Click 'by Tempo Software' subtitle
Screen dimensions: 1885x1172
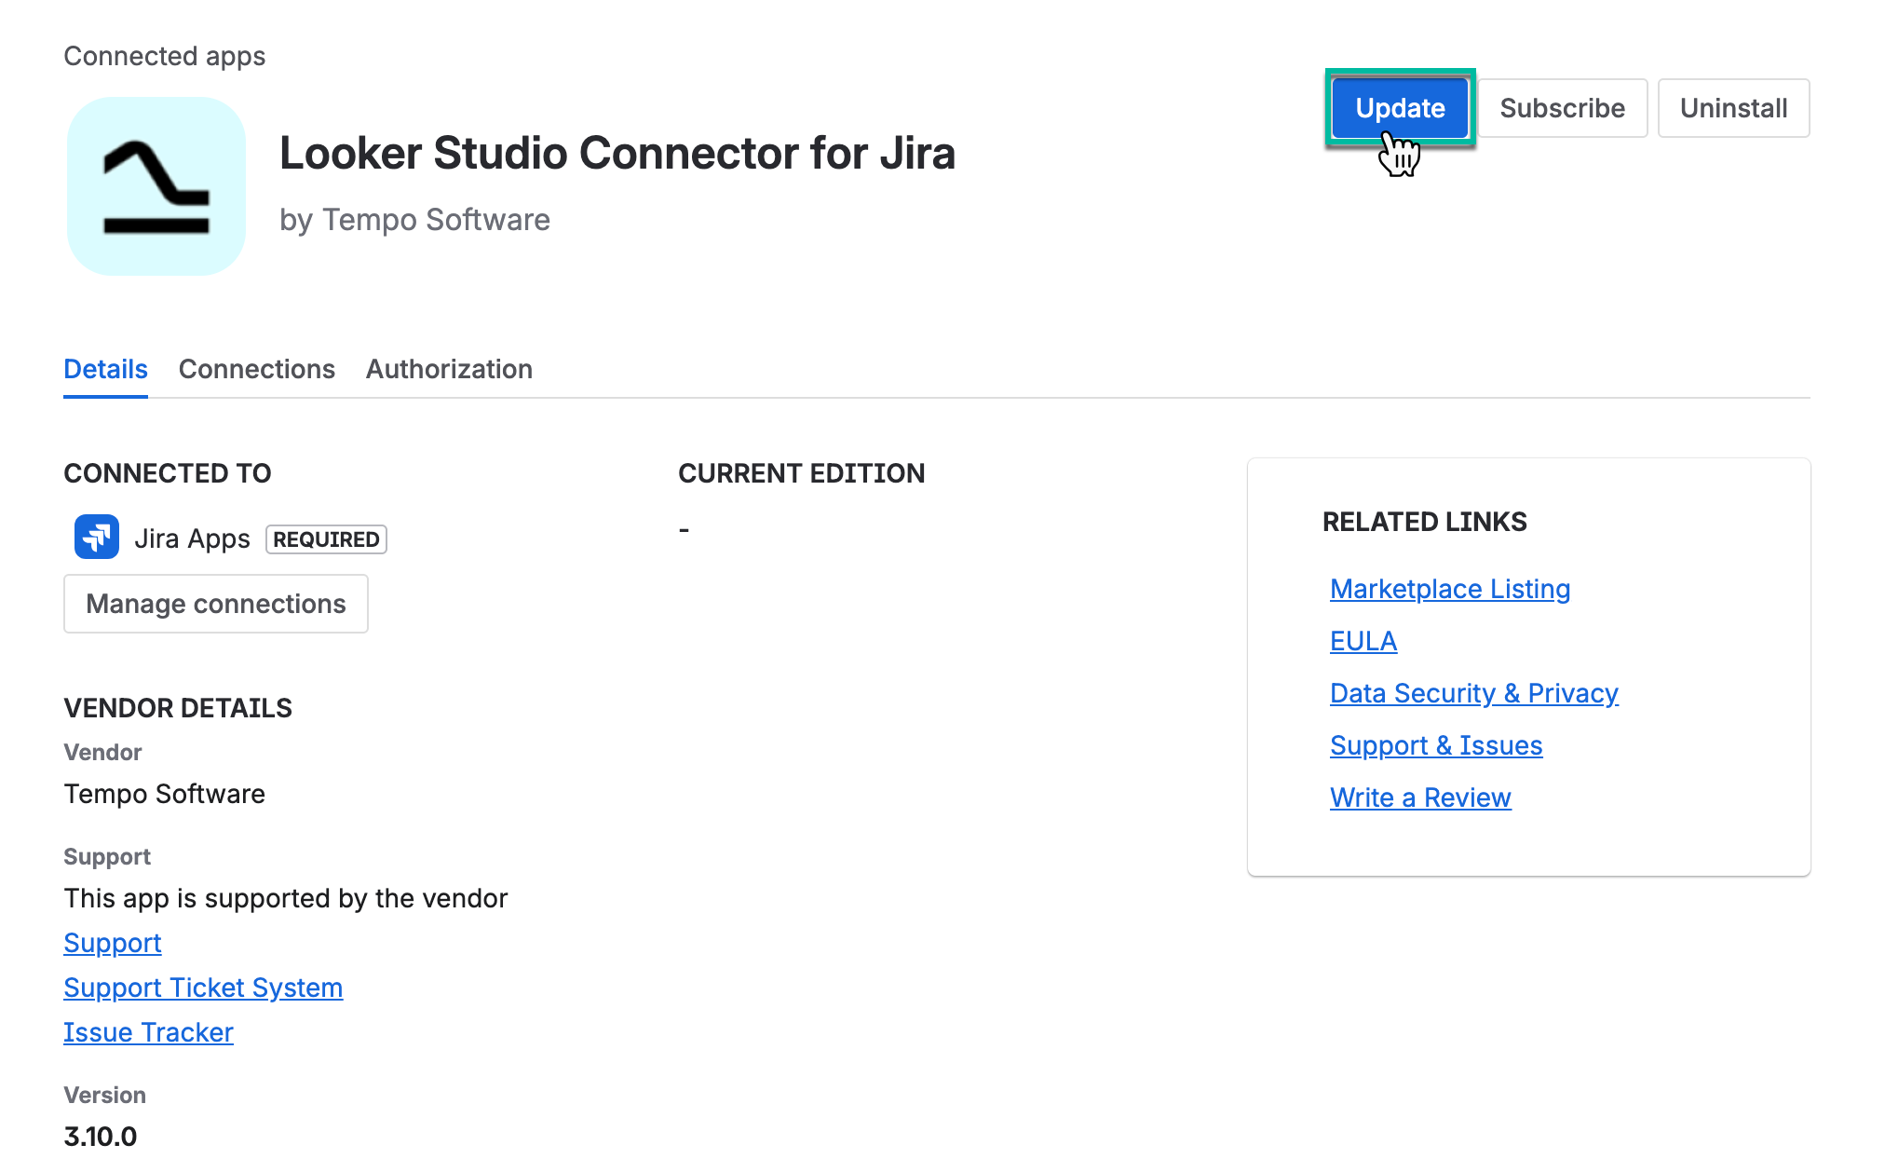click(415, 220)
